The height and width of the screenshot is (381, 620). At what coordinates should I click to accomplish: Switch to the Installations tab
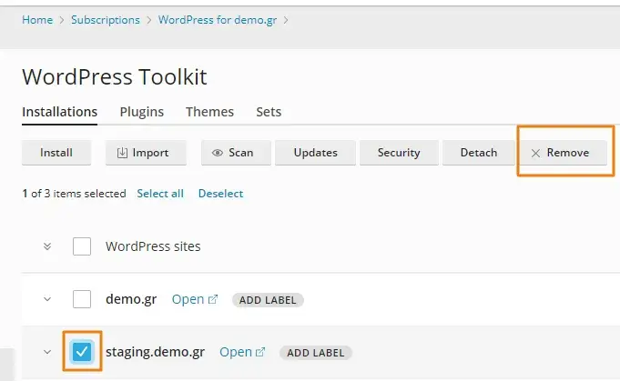click(60, 112)
